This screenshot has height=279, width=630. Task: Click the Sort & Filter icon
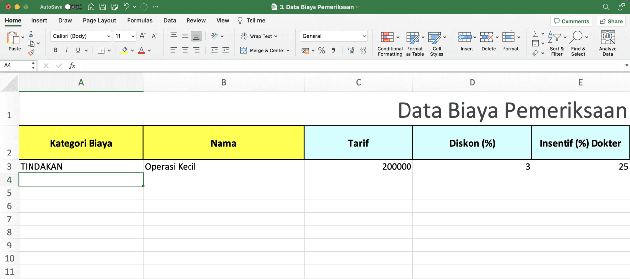557,38
